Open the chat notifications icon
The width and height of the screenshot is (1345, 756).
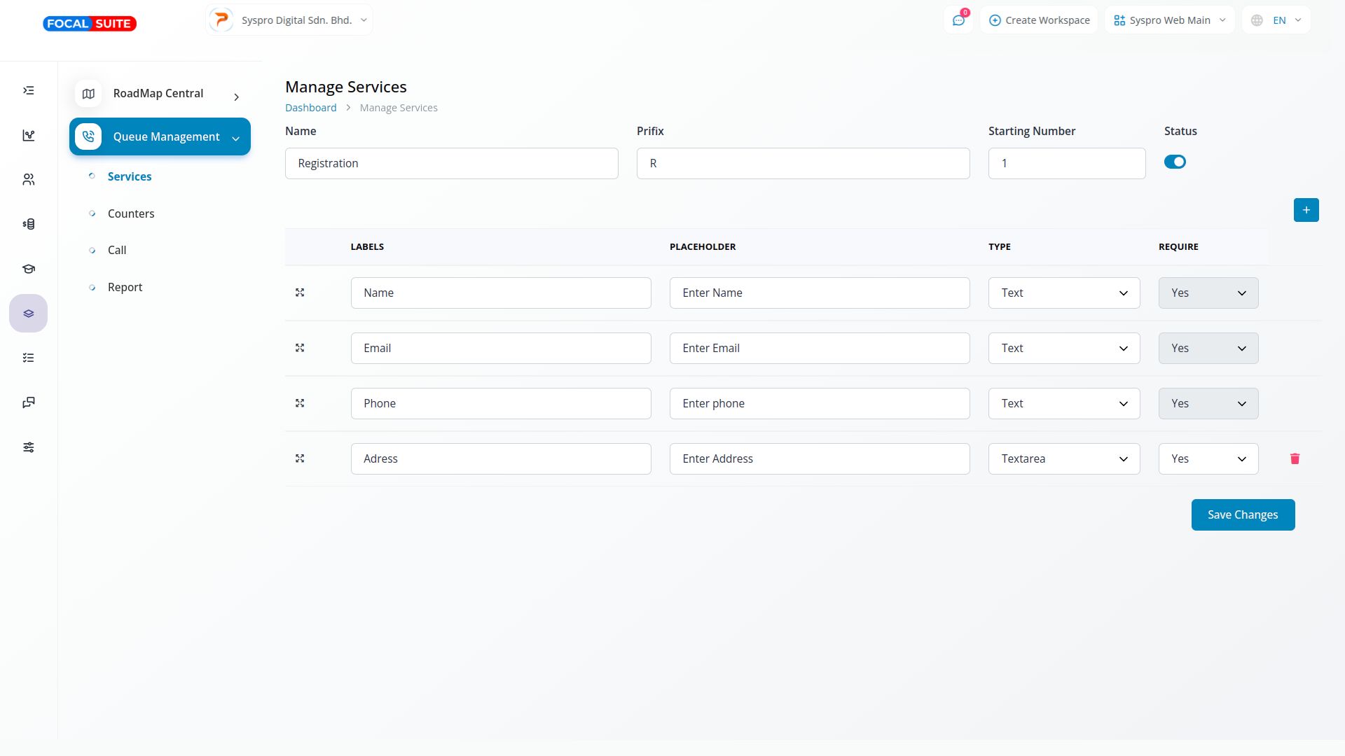(x=958, y=20)
